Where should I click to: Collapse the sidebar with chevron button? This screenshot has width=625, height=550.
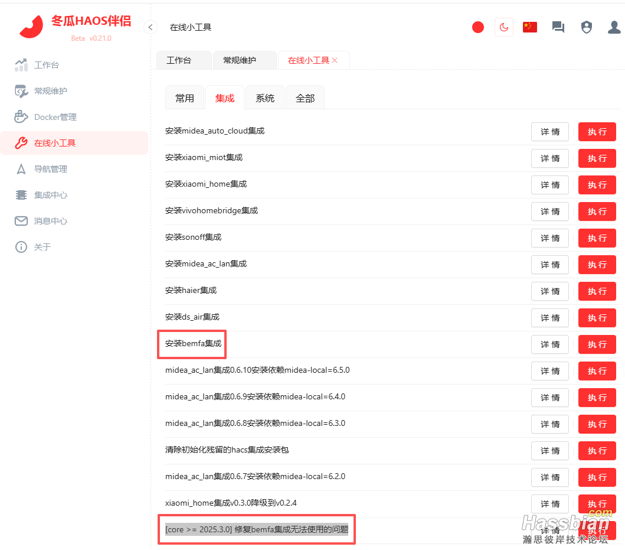click(150, 27)
